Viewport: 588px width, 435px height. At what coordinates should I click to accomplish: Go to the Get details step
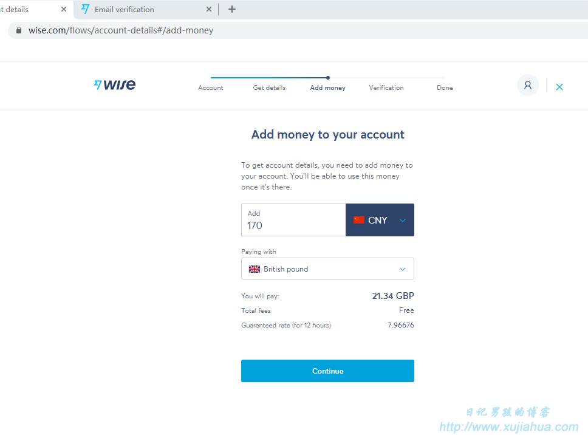click(x=269, y=87)
